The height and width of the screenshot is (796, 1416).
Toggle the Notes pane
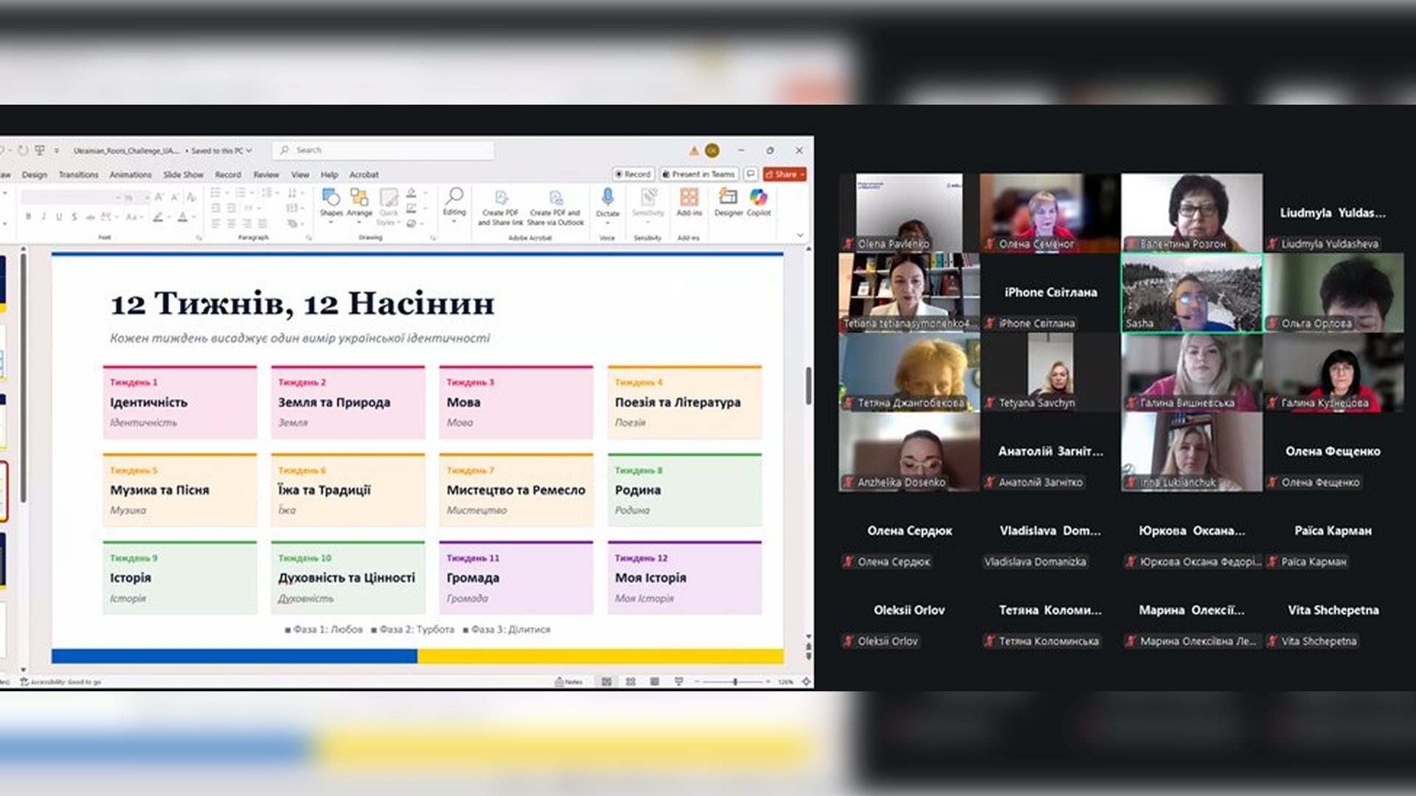pyautogui.click(x=569, y=682)
